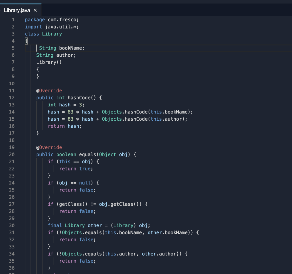Viewport: 292px width, 274px height.
Task: Switch to the Library.java tab
Action: pyautogui.click(x=17, y=10)
